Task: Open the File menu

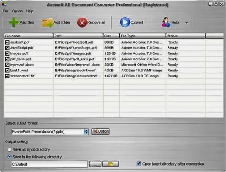Action: tap(6, 11)
